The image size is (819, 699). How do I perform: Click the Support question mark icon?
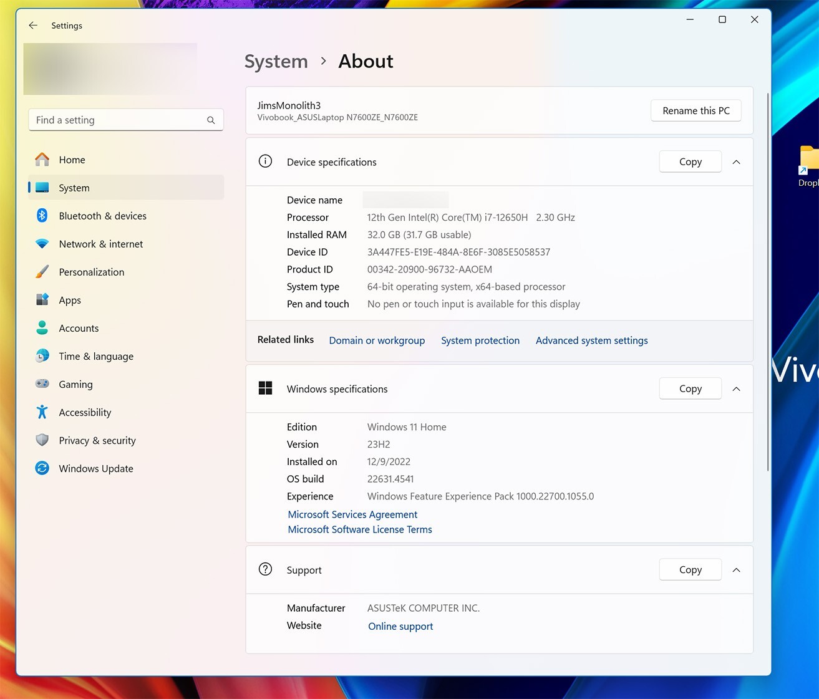pyautogui.click(x=265, y=569)
